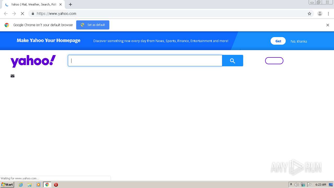Screen dimensions: 334x188
Task: Click Get on Yahoo homepage banner
Action: (x=278, y=41)
